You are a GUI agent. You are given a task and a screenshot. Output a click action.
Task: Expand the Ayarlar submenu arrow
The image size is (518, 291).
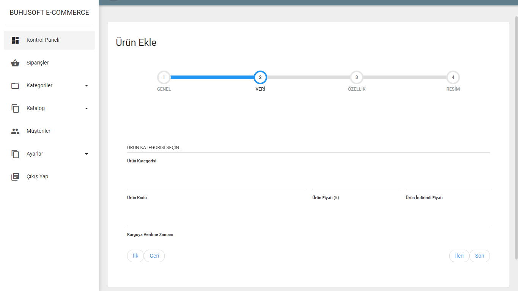point(86,154)
